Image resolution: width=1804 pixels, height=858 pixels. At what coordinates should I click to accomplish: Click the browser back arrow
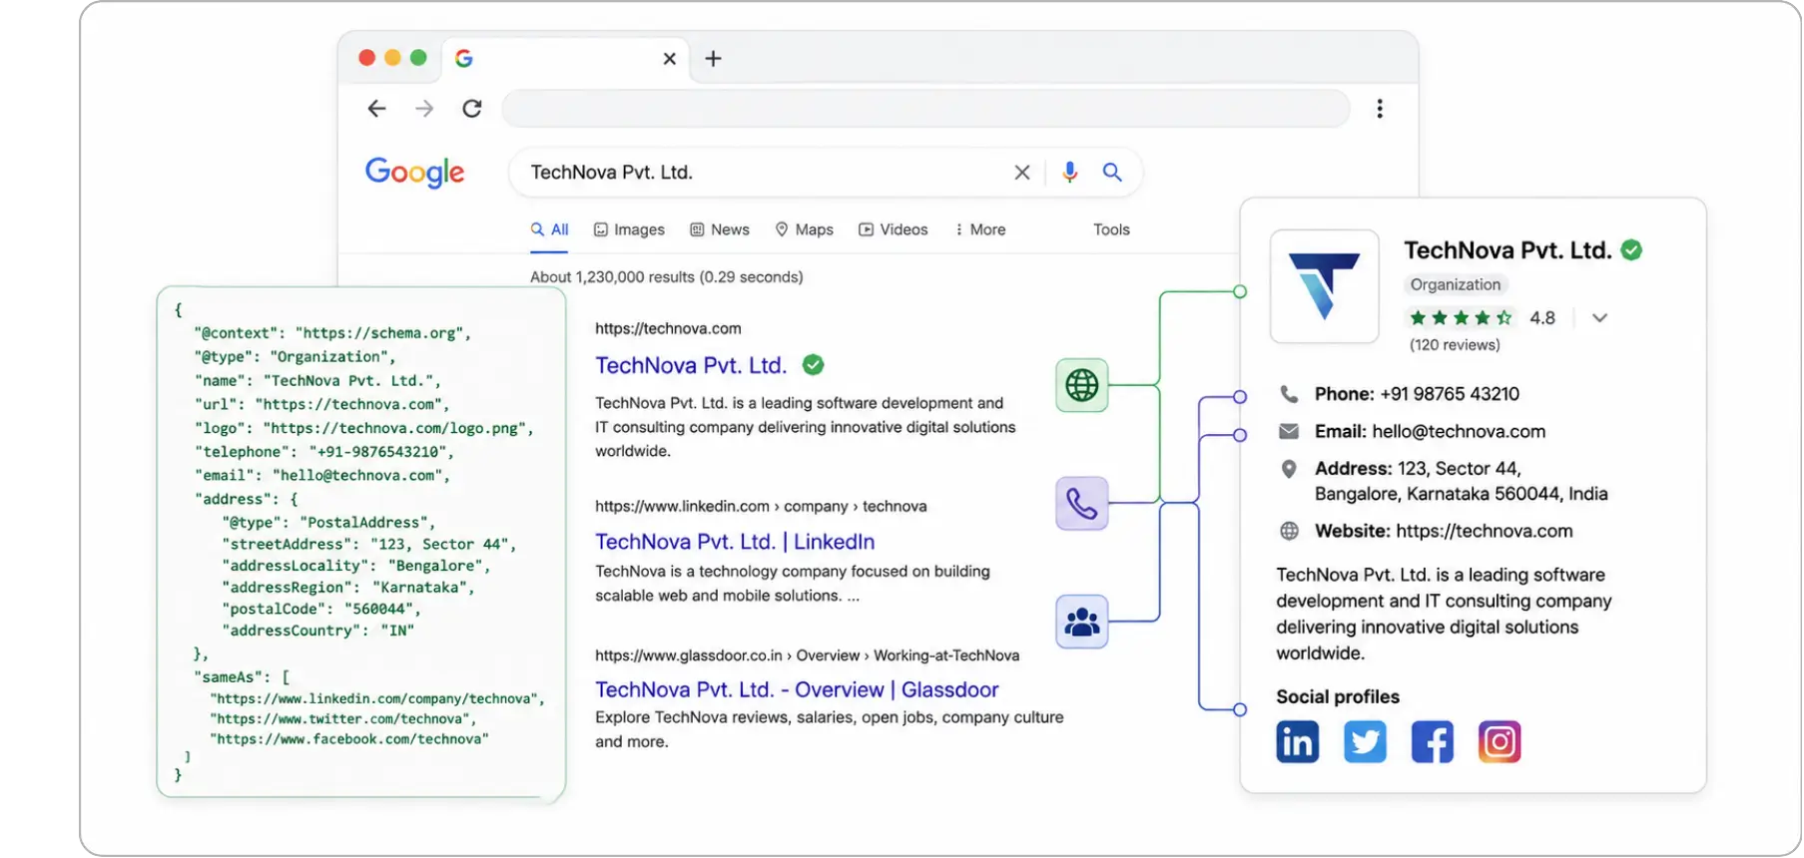pos(376,109)
